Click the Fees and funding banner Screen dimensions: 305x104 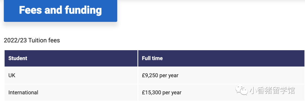[x=60, y=11]
